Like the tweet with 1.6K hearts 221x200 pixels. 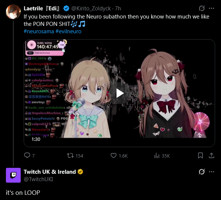113,156
